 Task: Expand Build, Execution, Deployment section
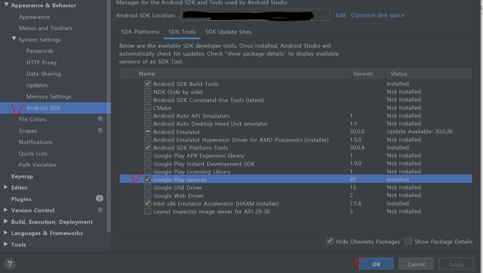(6, 222)
